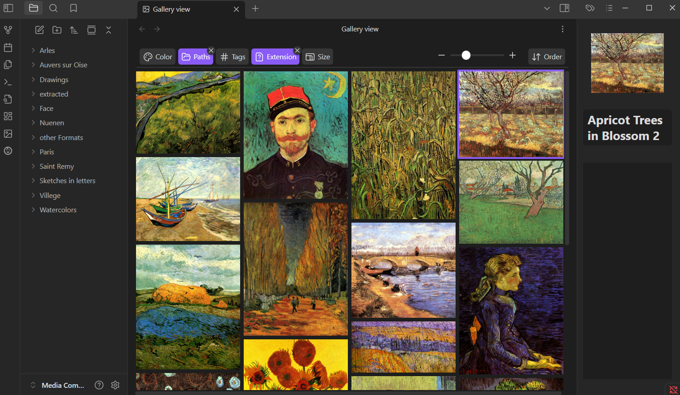
Task: Open vault help
Action: [x=99, y=385]
